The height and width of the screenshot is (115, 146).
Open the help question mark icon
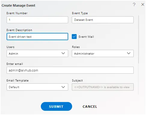click(x=134, y=5)
